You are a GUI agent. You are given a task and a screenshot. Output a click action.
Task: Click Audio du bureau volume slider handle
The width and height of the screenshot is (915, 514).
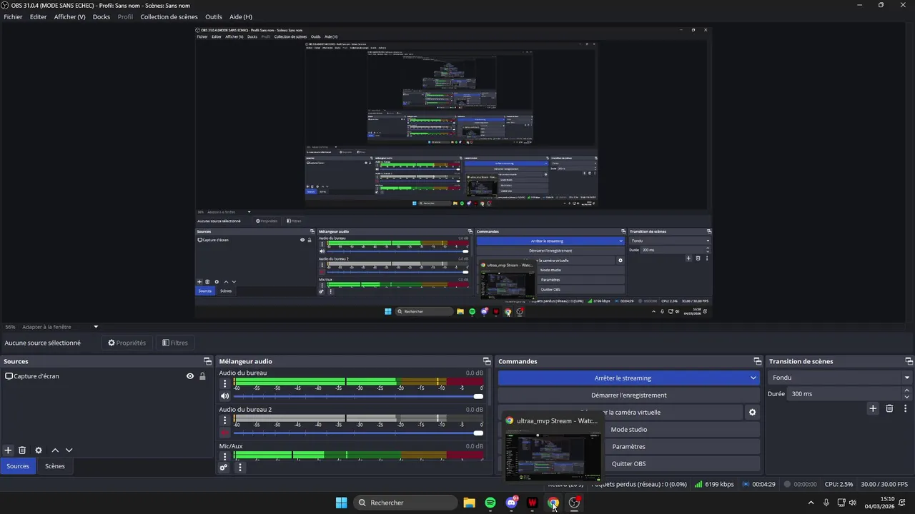(x=478, y=396)
